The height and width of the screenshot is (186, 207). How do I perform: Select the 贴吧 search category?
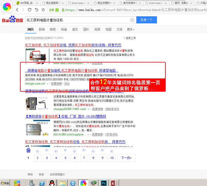tap(53, 29)
